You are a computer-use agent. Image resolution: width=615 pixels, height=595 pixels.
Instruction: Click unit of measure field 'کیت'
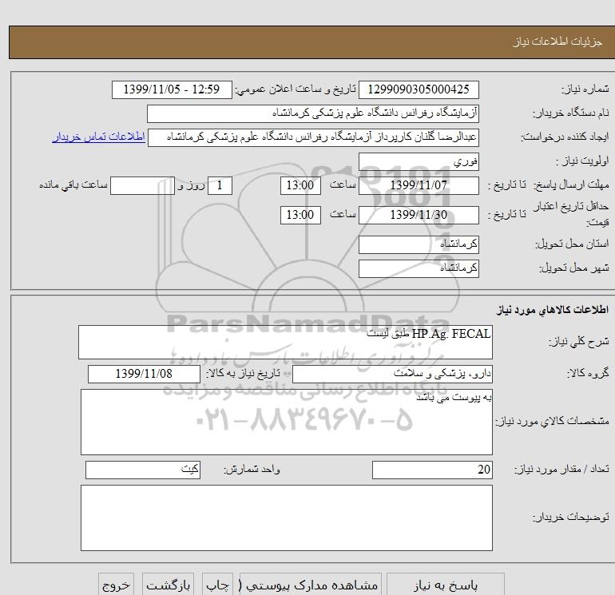click(143, 470)
